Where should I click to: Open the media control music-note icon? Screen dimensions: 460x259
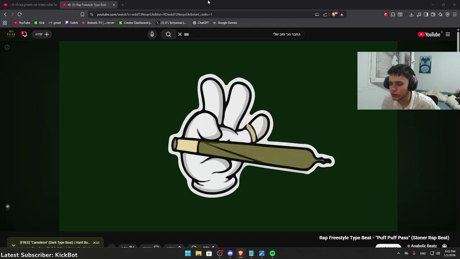[419, 14]
